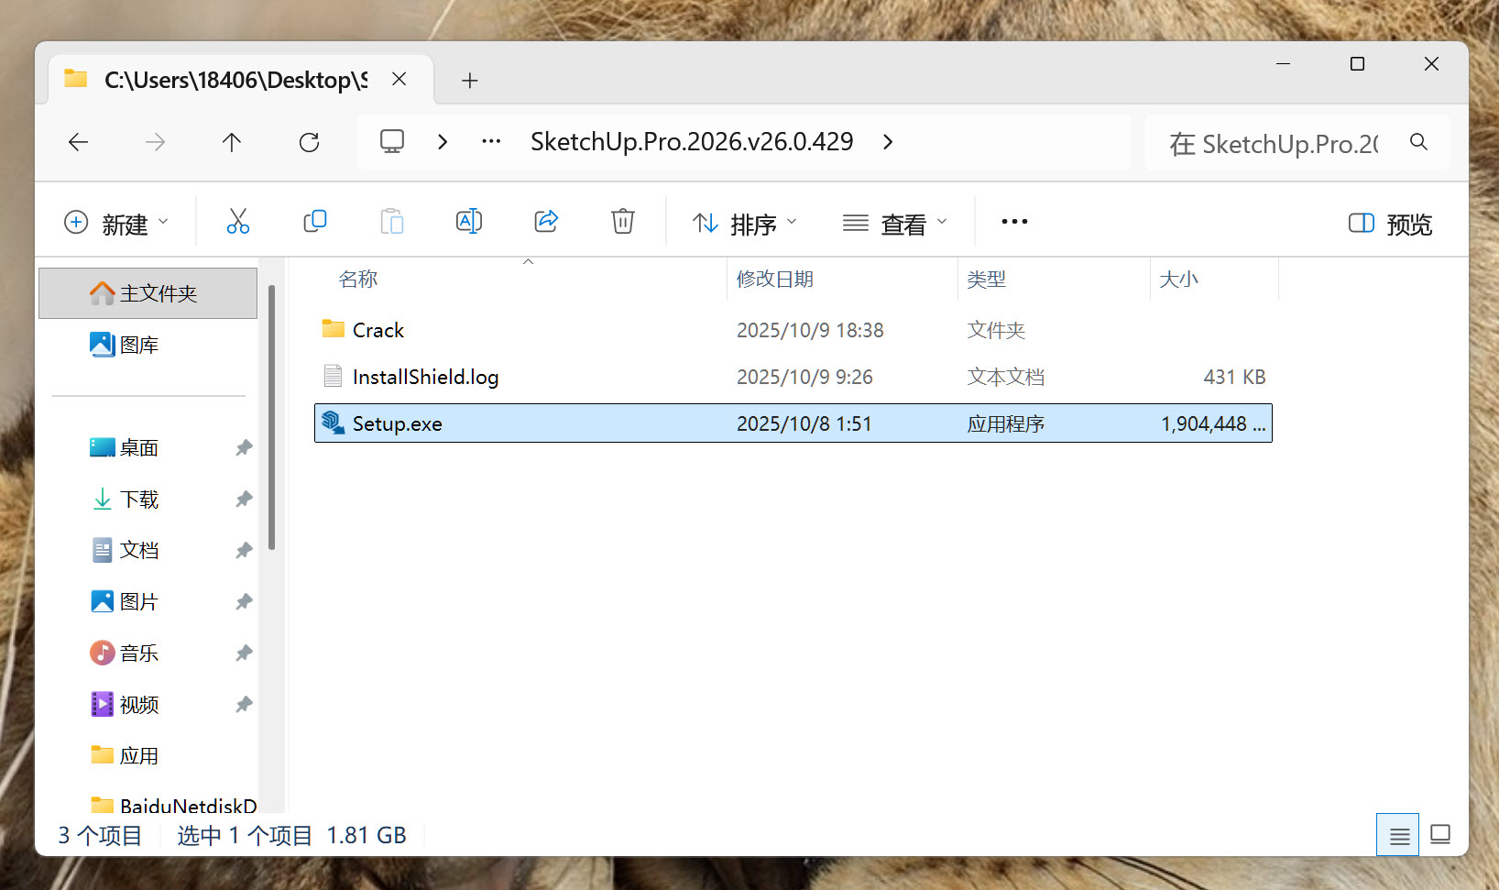Select the Crack folder

click(x=377, y=330)
